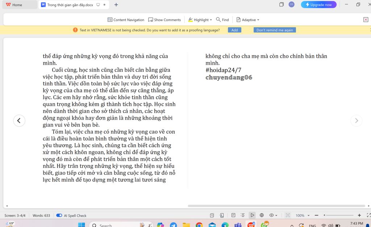Click Show Comments in toolbar
This screenshot has width=371, height=227.
[x=164, y=20]
